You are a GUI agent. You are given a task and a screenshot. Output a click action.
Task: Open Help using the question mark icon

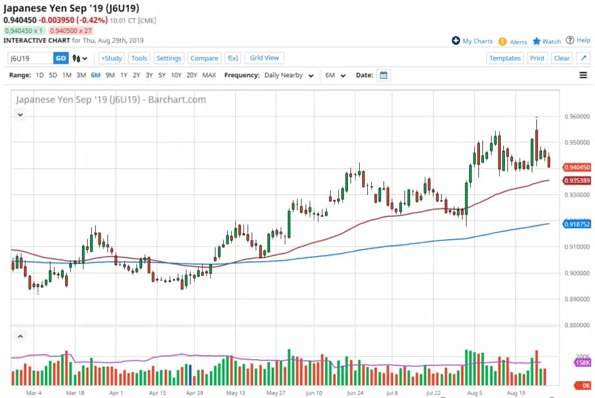click(x=571, y=41)
